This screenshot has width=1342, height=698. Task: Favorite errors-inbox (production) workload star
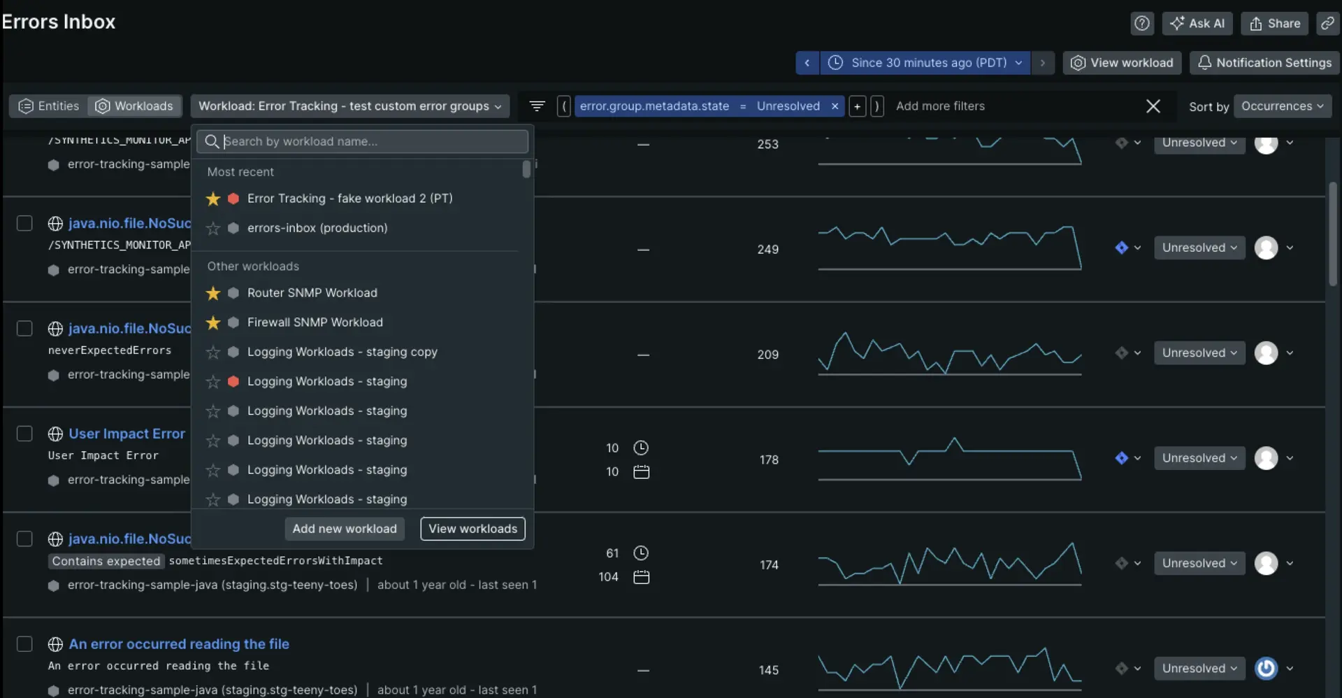coord(213,228)
